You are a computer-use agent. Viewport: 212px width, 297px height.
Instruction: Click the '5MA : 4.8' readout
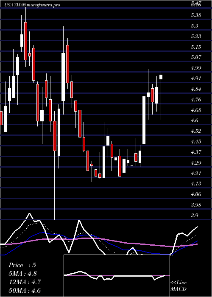[23, 274]
